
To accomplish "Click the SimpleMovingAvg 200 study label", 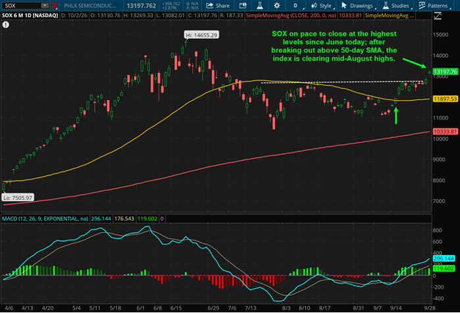I will [291, 16].
